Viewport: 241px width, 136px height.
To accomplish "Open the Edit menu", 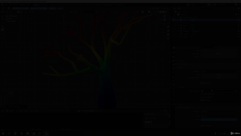I will click(10, 5).
